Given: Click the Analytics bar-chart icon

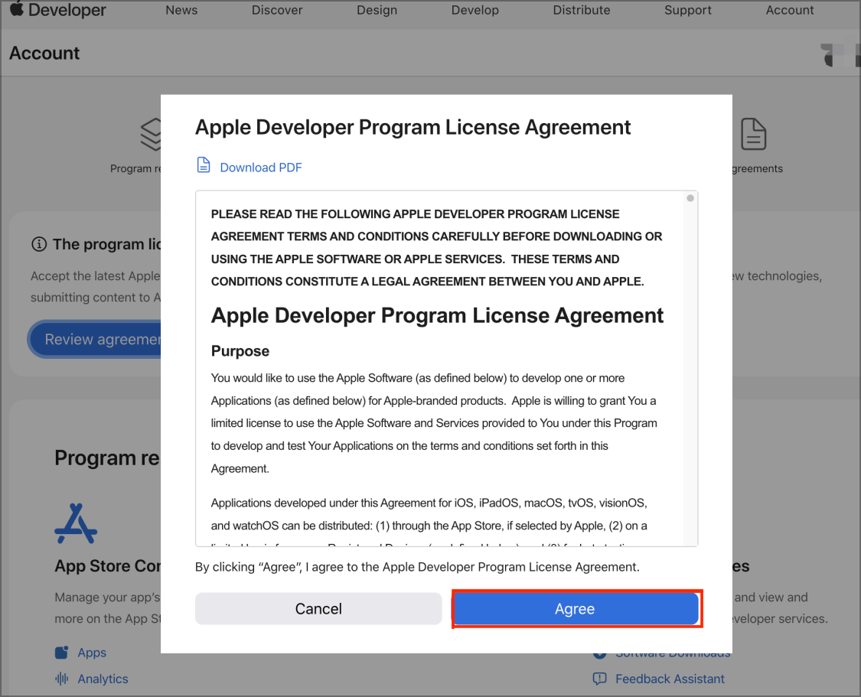Looking at the screenshot, I should [x=60, y=678].
